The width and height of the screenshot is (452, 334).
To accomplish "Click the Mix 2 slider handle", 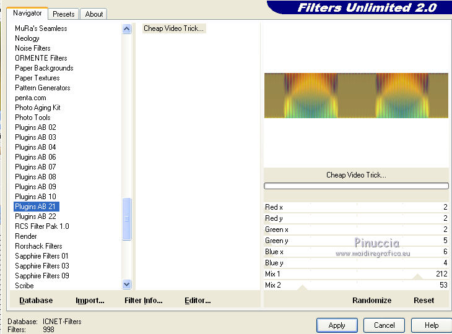I will [302, 288].
